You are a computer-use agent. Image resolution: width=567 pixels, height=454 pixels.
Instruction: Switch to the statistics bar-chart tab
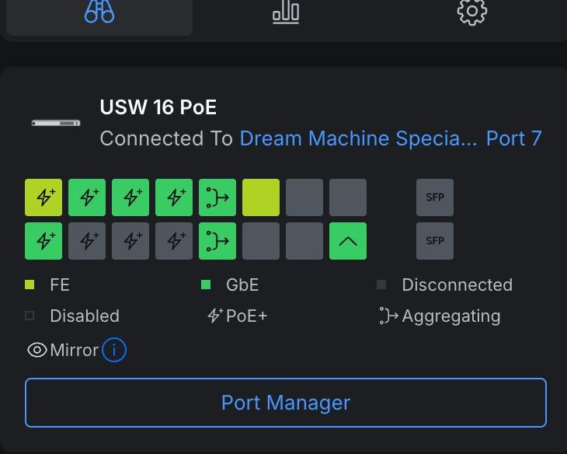tap(286, 12)
